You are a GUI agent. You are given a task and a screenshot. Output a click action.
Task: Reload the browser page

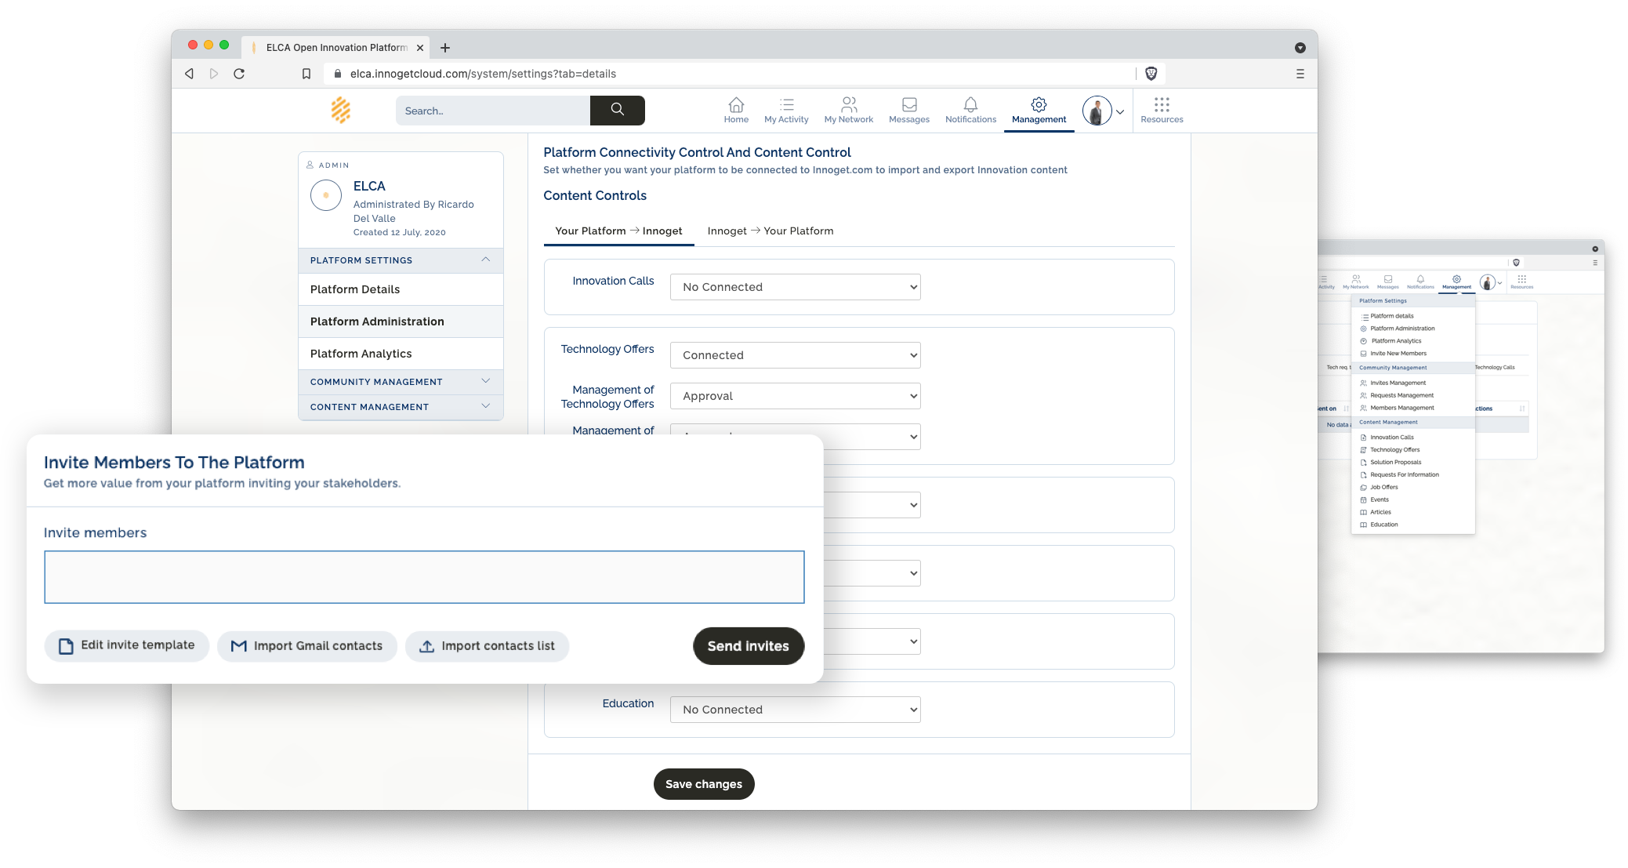click(239, 74)
